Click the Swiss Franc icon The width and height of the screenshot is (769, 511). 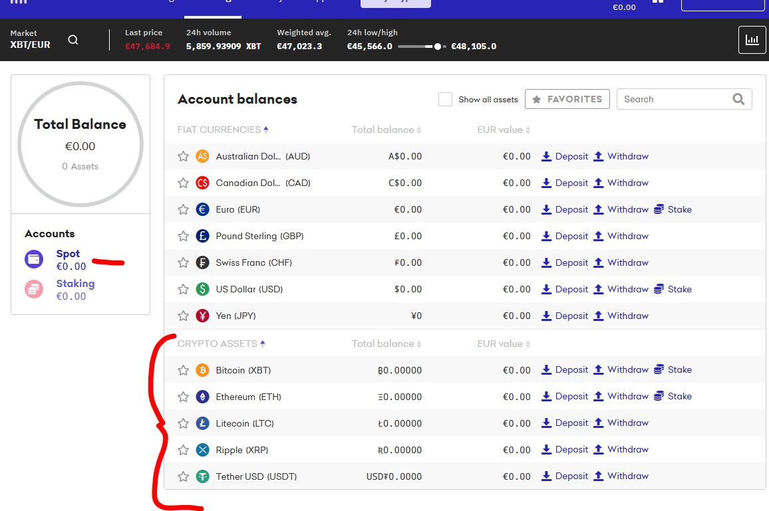[x=202, y=262]
